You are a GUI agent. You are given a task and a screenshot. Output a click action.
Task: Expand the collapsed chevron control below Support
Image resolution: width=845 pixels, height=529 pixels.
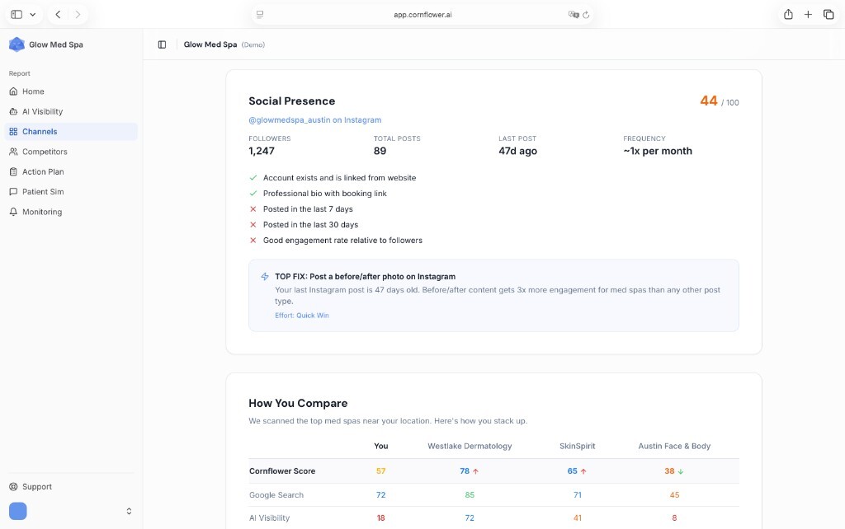pos(129,510)
